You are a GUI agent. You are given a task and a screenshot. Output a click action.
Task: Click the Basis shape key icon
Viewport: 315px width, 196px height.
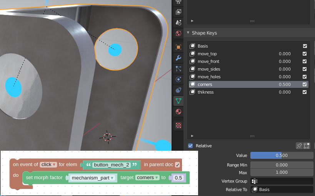(192, 46)
